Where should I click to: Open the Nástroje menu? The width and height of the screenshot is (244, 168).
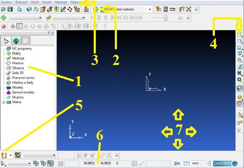61,3
